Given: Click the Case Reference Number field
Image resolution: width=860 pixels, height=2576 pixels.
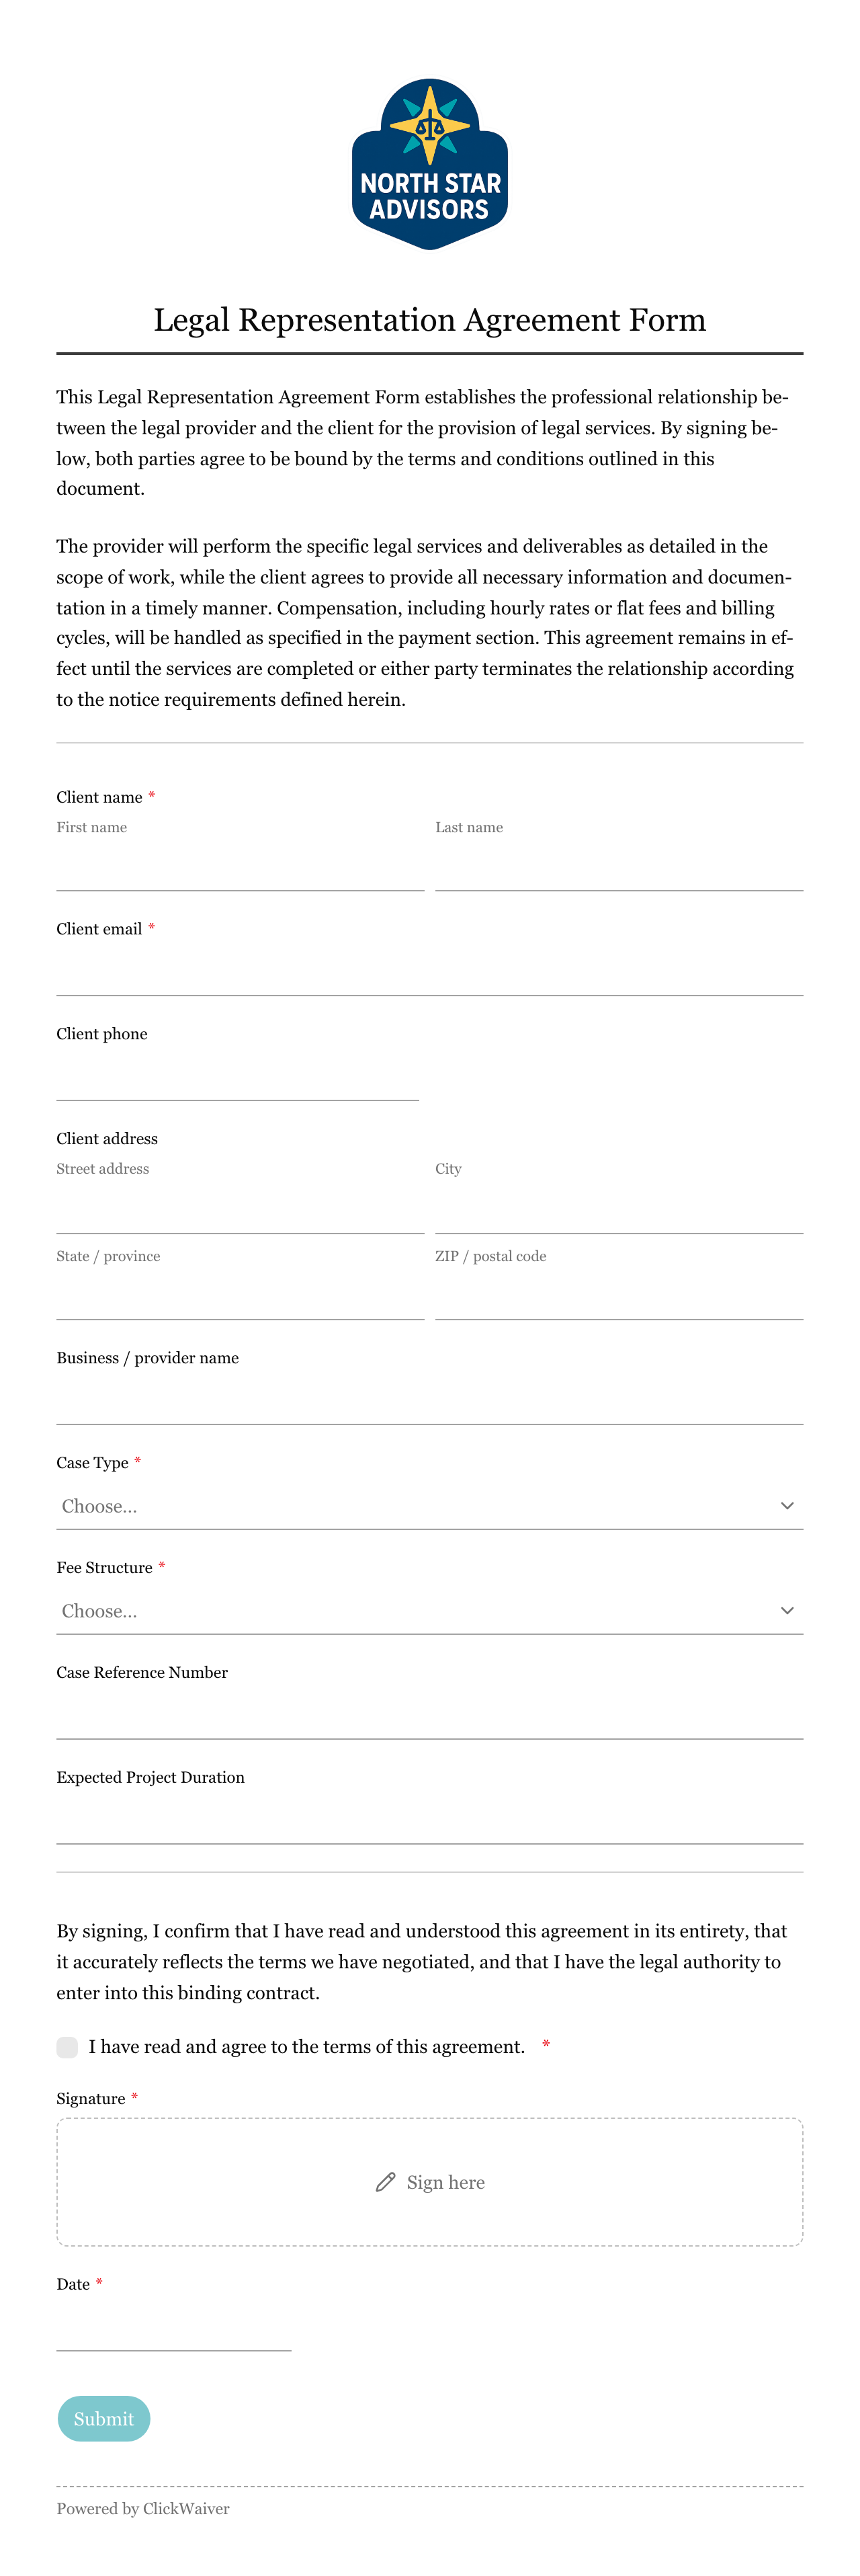Looking at the screenshot, I should click(430, 1717).
